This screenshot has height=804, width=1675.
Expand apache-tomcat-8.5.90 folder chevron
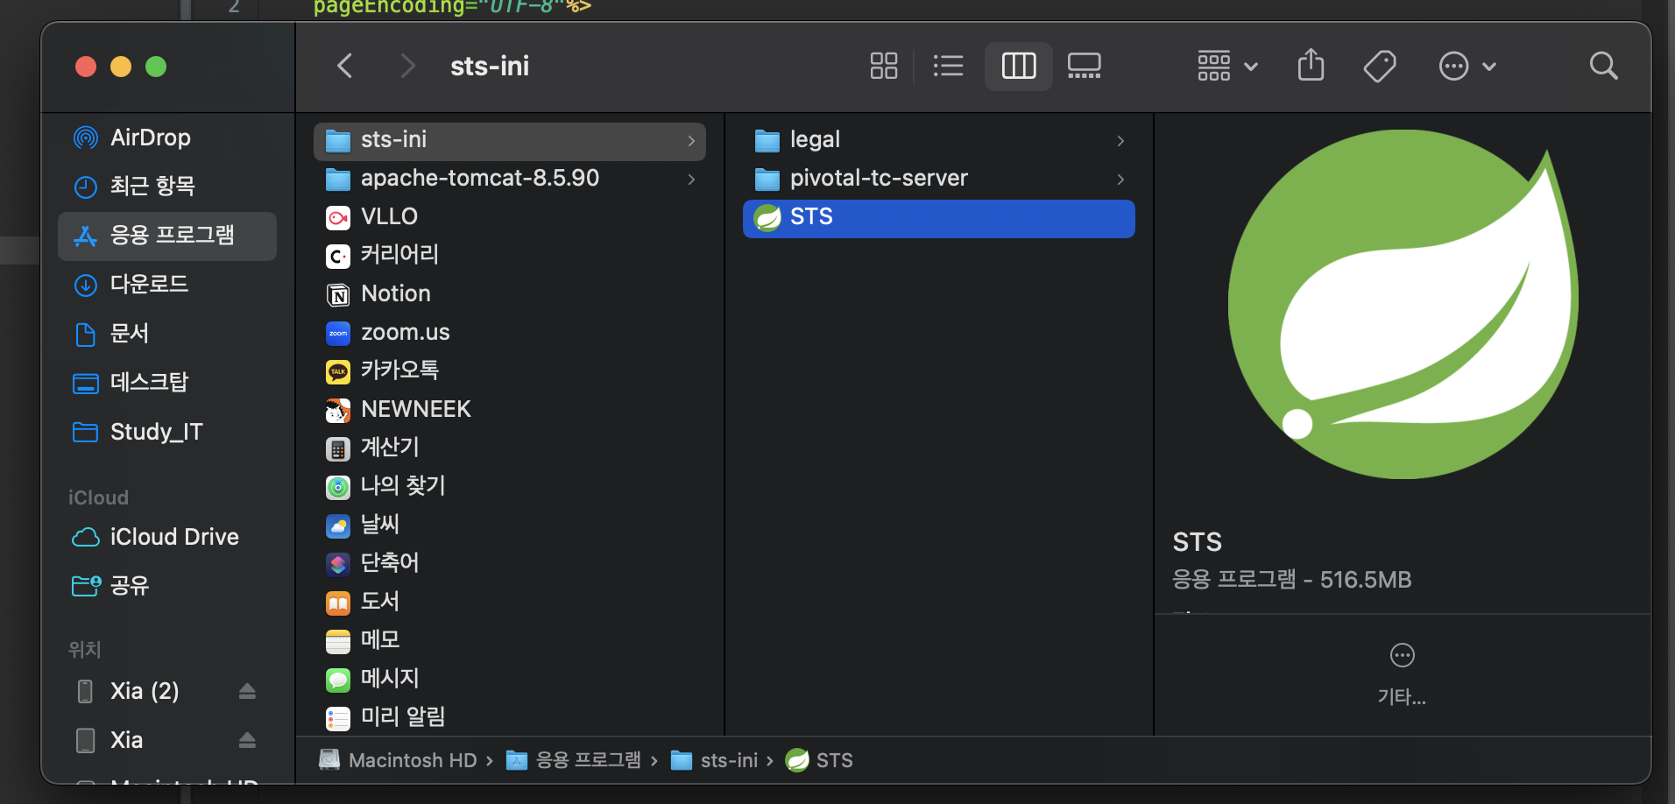691,179
